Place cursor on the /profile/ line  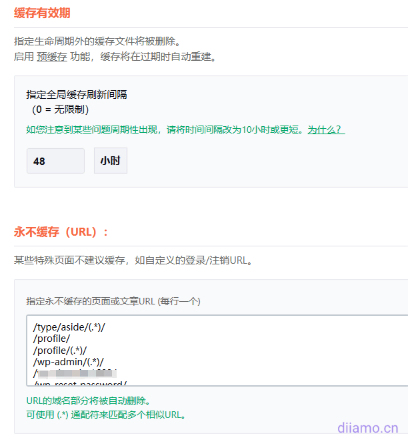(x=56, y=339)
